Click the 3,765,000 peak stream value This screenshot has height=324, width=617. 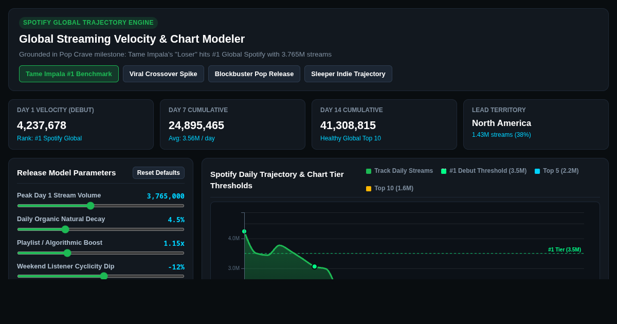tap(166, 196)
